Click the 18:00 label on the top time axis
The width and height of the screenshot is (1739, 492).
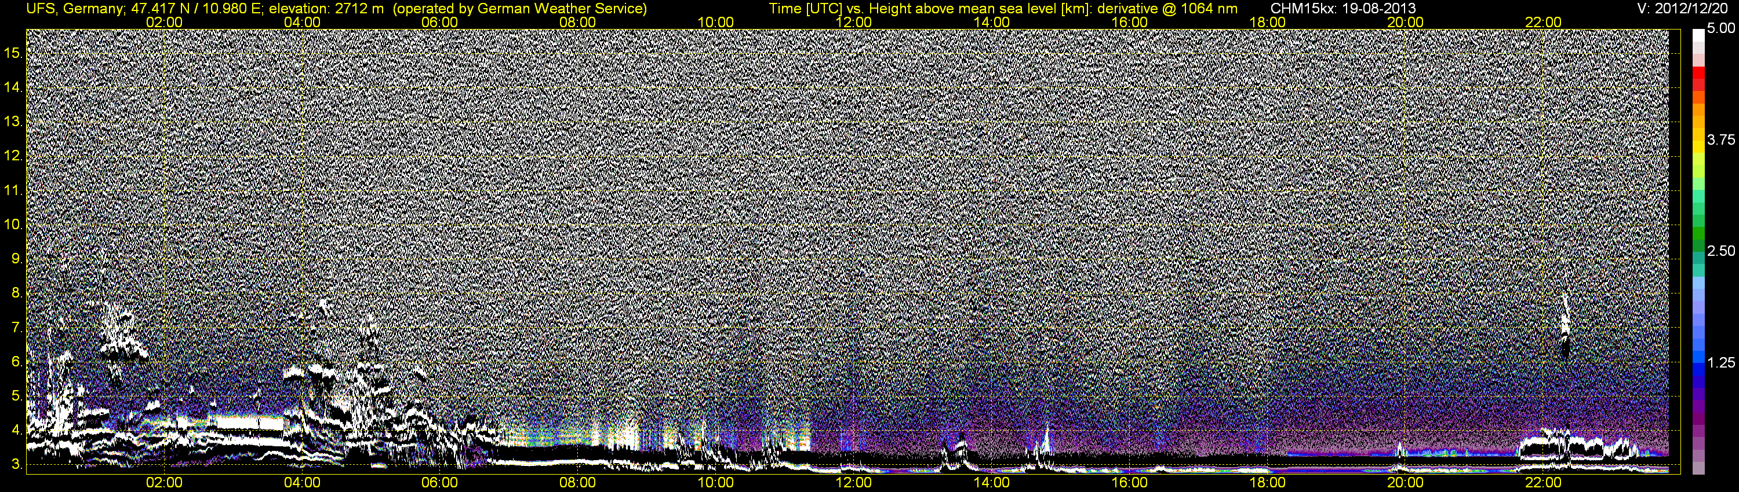pyautogui.click(x=1267, y=22)
